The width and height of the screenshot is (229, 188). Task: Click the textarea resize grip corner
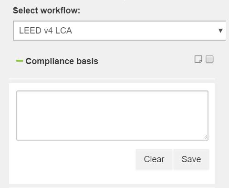[x=205, y=137]
